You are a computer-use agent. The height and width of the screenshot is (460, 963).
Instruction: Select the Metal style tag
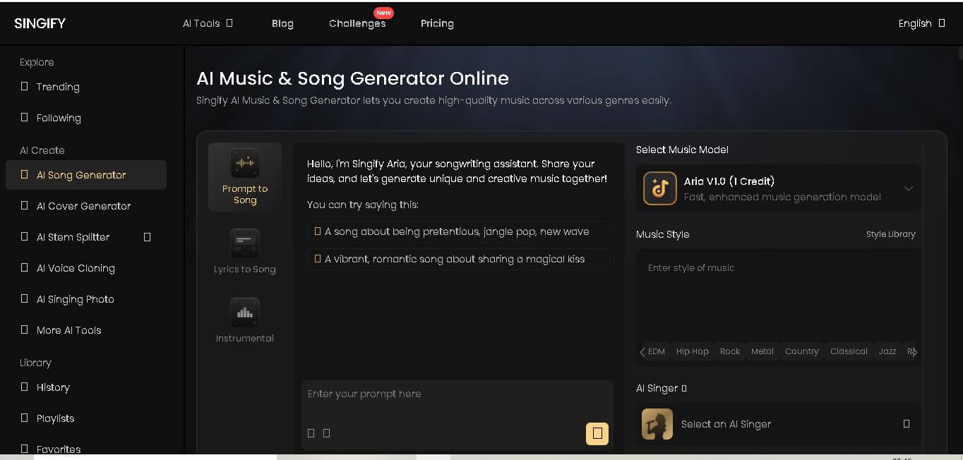tap(762, 351)
